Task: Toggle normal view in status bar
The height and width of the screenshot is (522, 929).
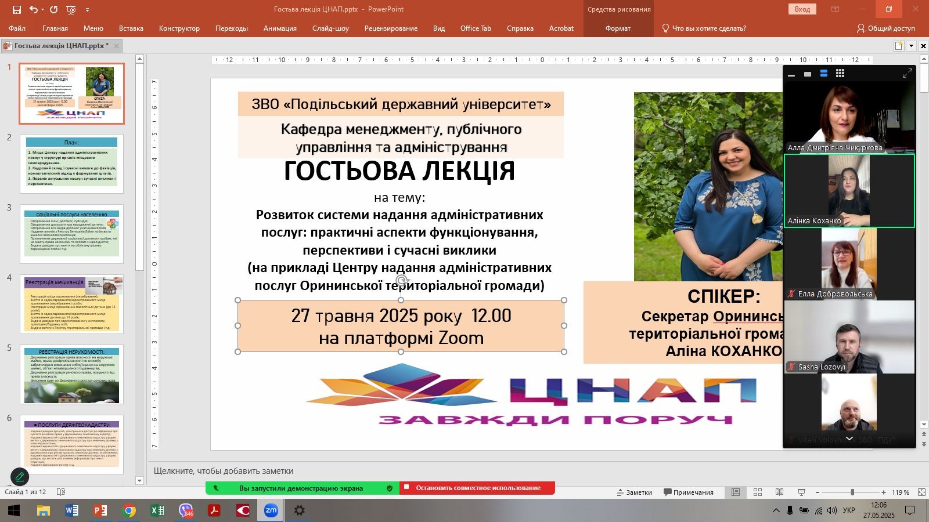Action: [x=736, y=492]
